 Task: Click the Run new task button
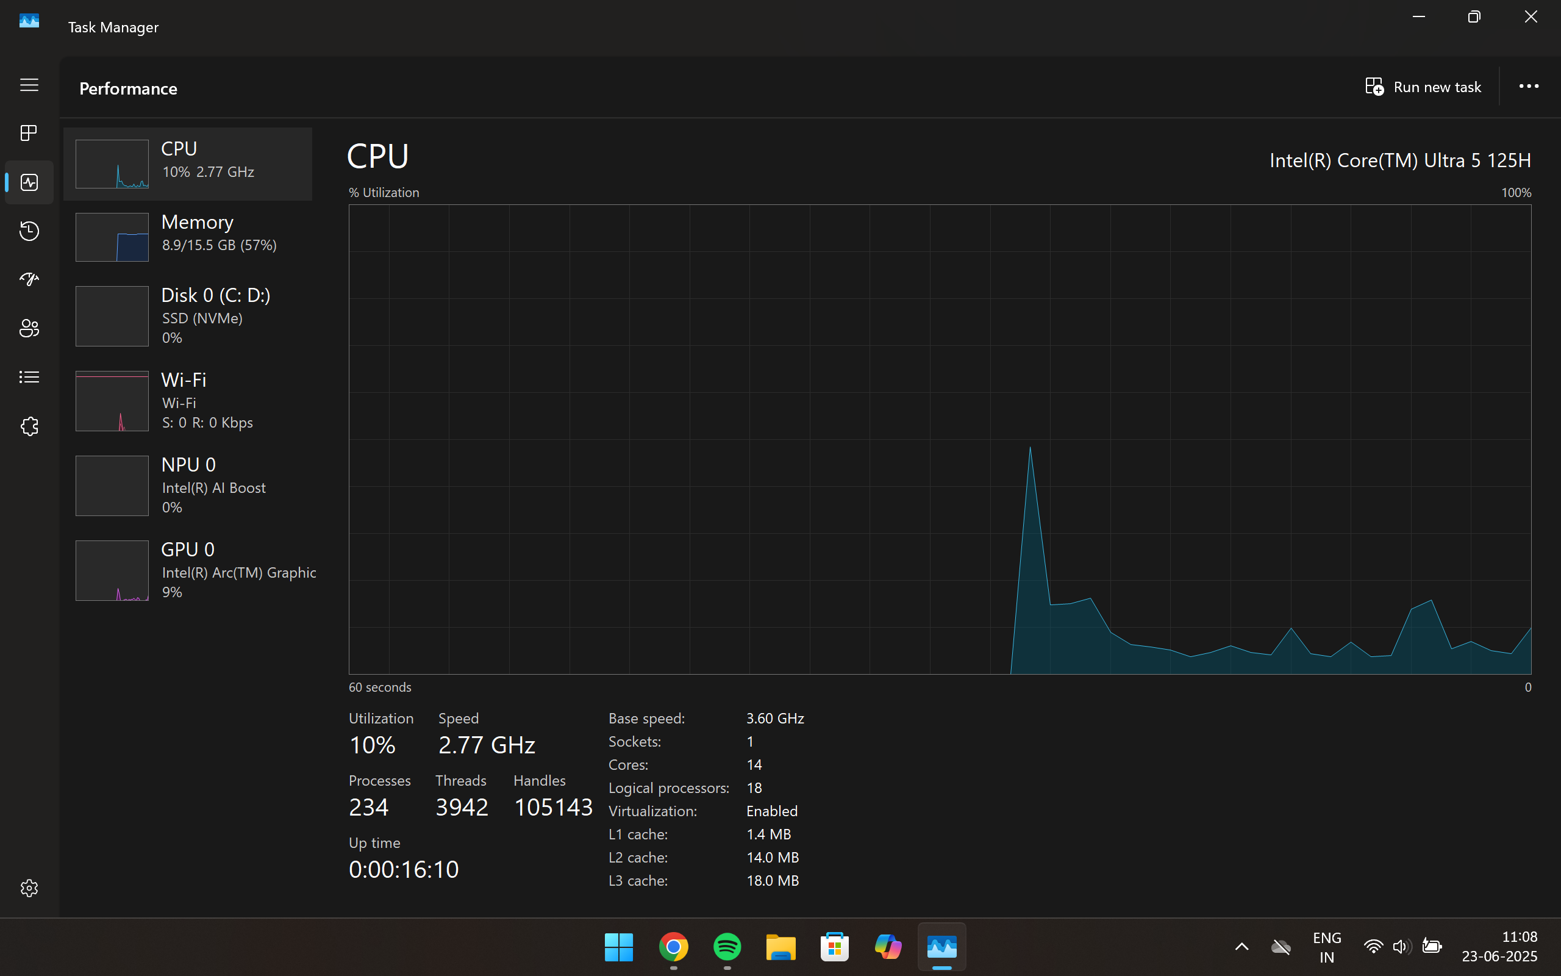pyautogui.click(x=1423, y=87)
